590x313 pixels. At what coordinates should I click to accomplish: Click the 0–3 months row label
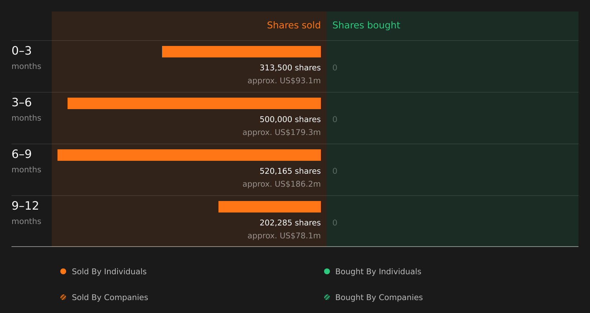[26, 58]
